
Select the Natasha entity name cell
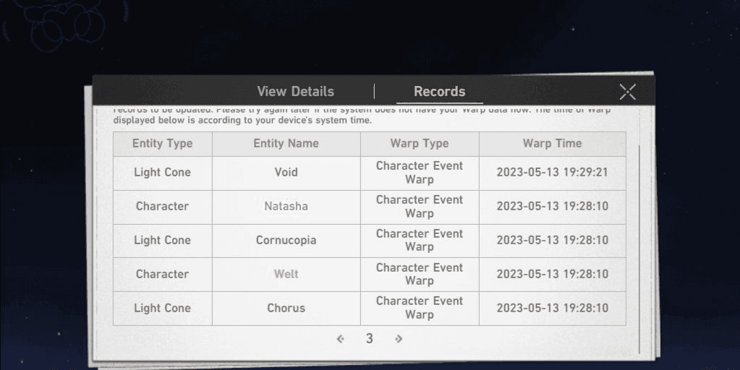pos(286,207)
